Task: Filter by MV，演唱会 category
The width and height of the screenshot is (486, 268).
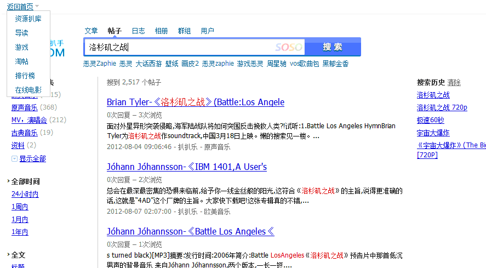Action: click(x=29, y=120)
